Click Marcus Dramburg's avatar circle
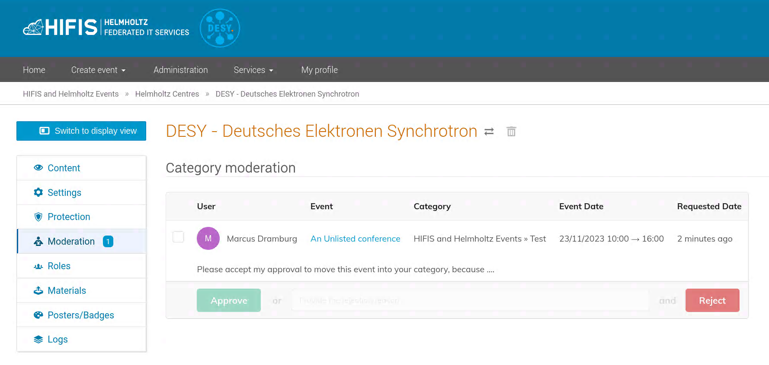769x365 pixels. (x=208, y=238)
